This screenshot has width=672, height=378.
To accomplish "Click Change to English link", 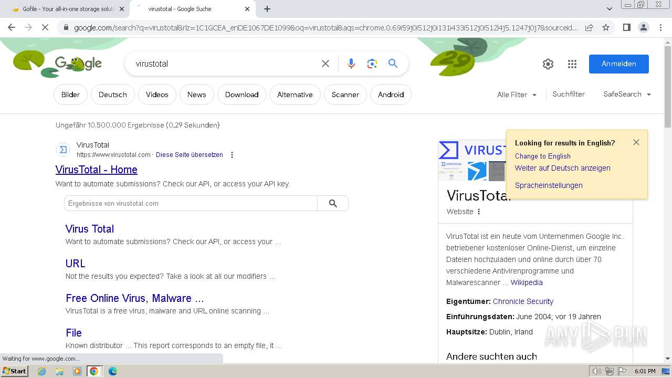I will coord(543,156).
